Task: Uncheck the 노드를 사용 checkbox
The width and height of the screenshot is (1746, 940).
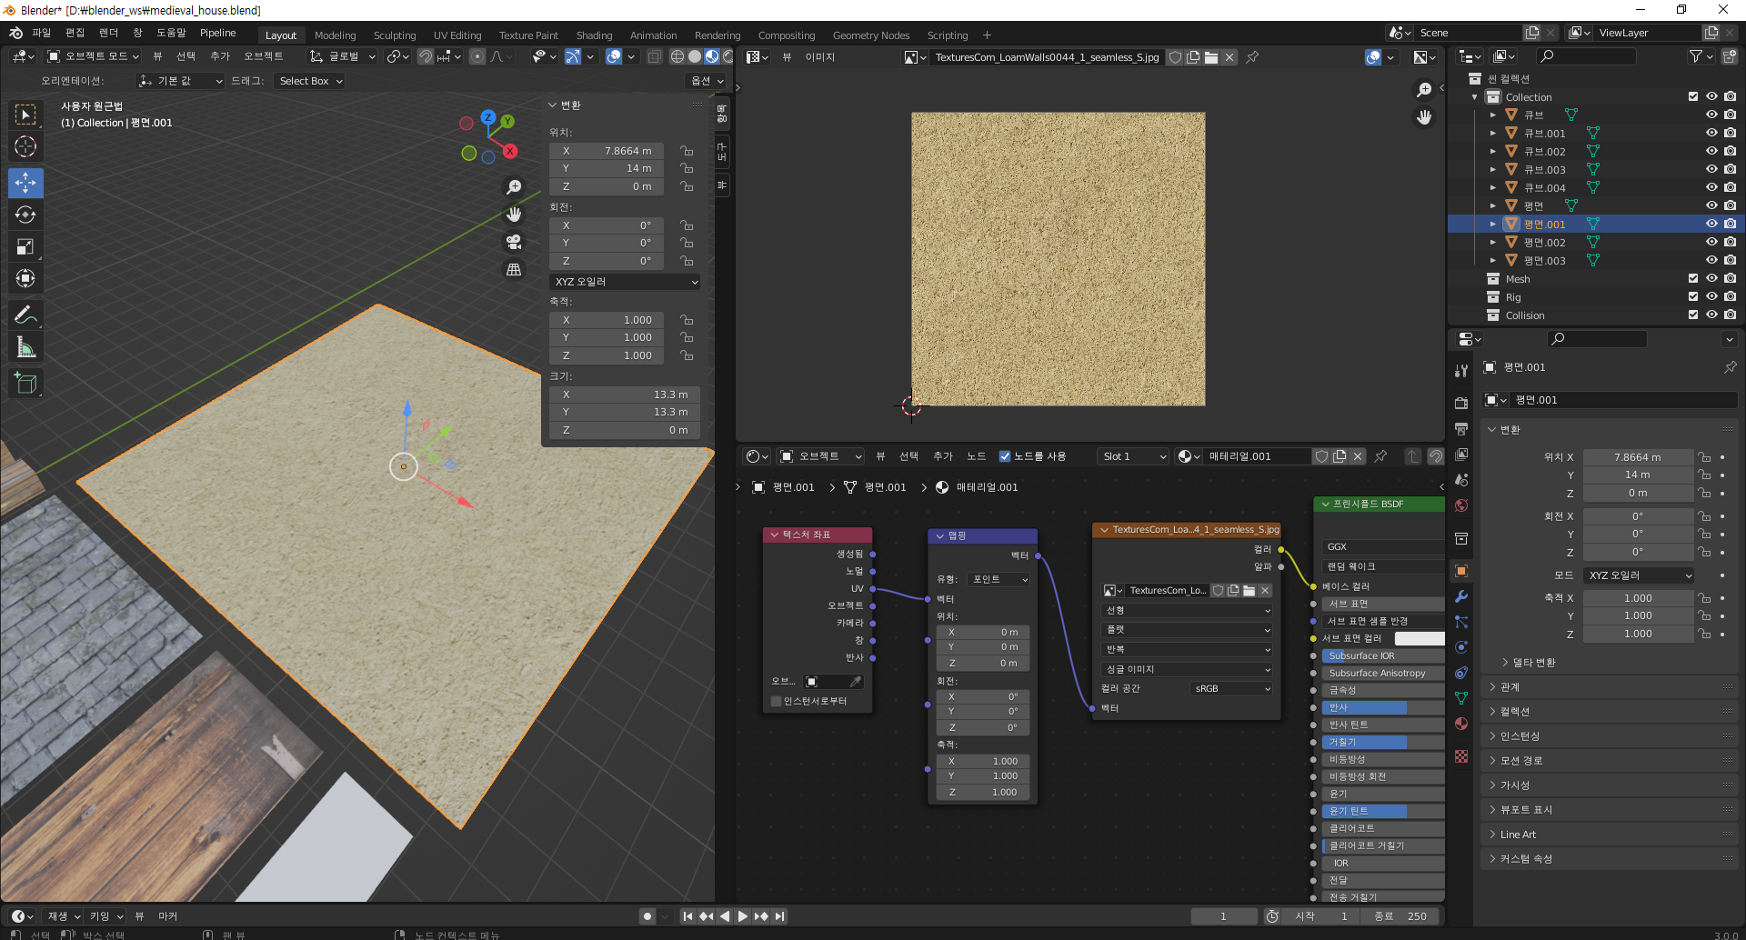Action: tap(1005, 456)
